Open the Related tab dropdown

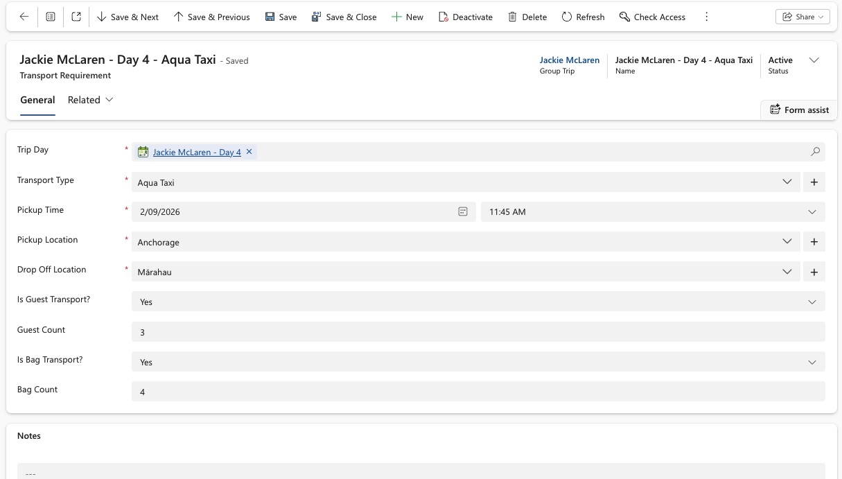[90, 100]
